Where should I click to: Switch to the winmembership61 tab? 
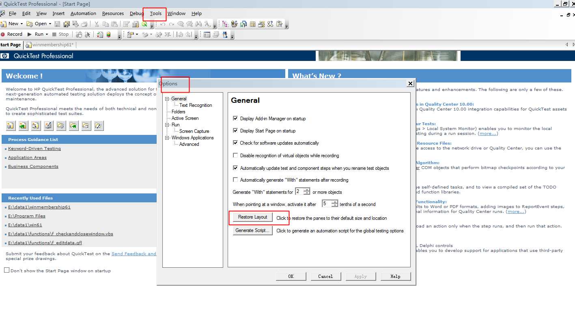tap(50, 45)
